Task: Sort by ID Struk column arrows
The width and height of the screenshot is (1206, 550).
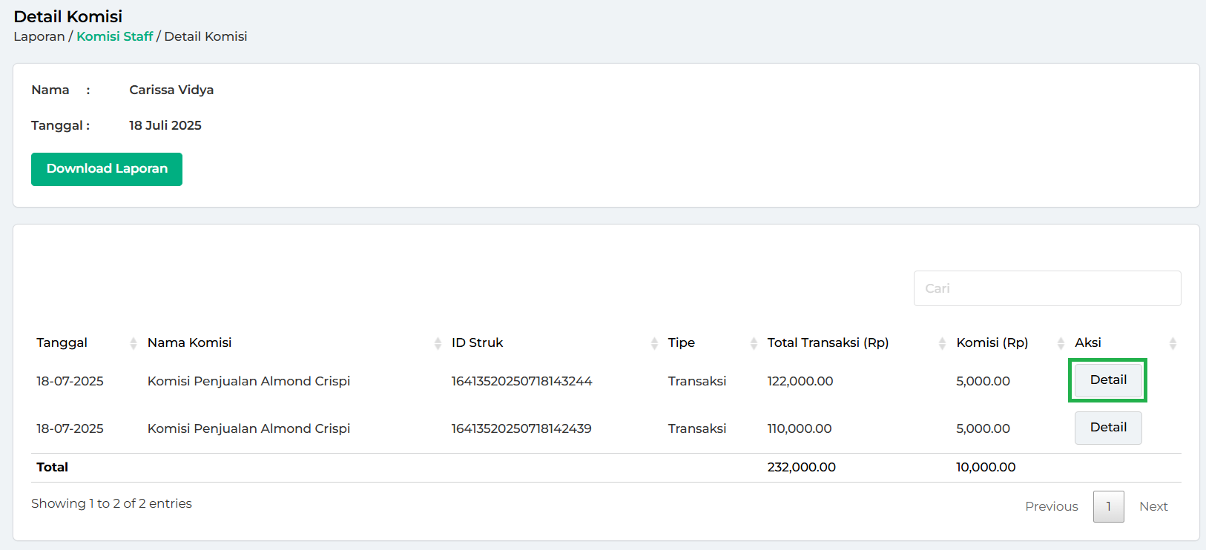Action: [654, 343]
